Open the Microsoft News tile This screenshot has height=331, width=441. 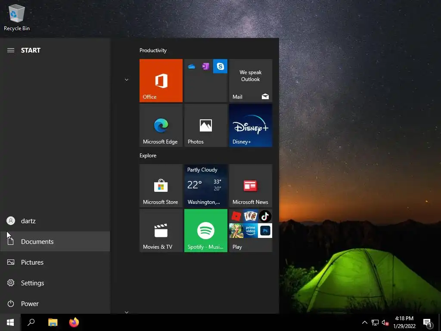coord(251,186)
